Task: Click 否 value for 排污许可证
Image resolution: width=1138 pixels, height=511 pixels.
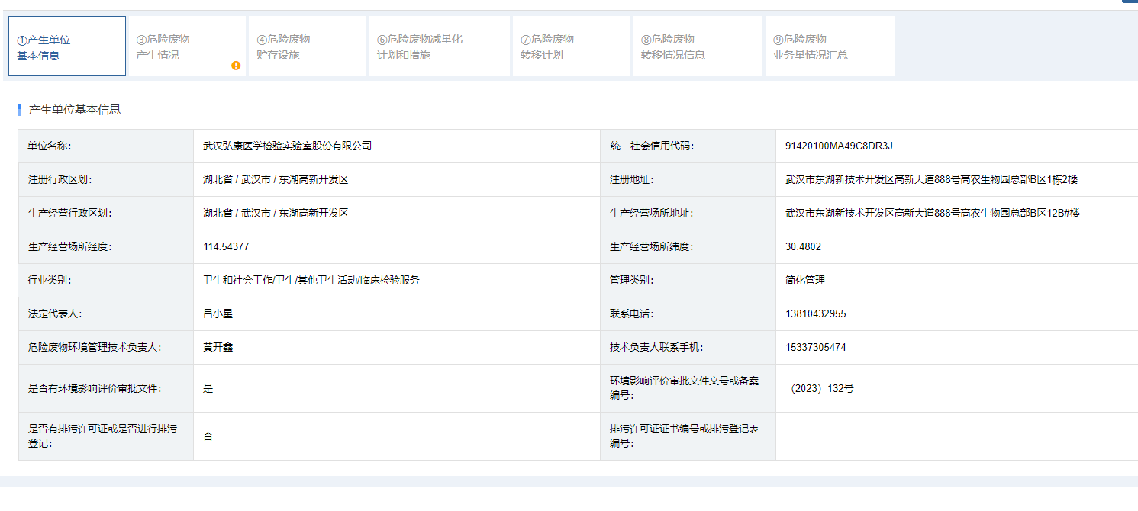Action: (208, 436)
